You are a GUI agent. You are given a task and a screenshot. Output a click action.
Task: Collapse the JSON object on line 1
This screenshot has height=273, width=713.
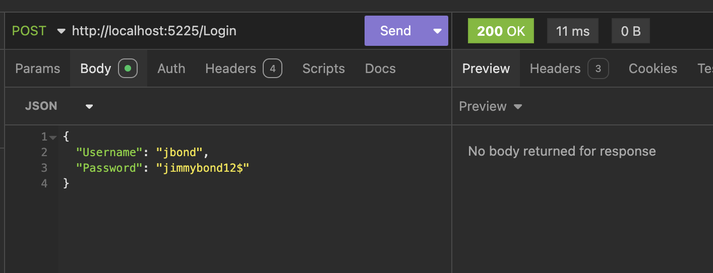(x=53, y=137)
